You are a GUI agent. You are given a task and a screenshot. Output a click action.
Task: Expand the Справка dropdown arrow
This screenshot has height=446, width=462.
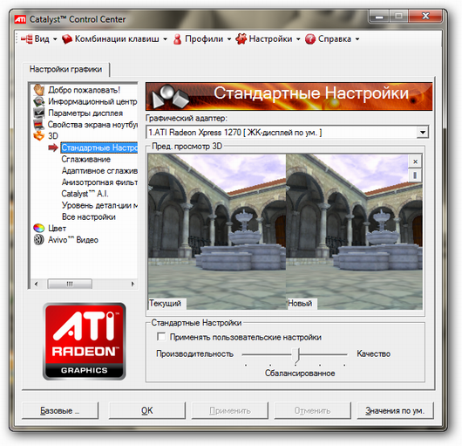coord(357,39)
